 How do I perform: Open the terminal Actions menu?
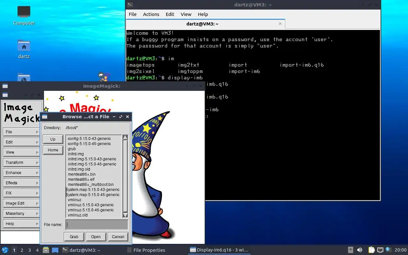[151, 14]
